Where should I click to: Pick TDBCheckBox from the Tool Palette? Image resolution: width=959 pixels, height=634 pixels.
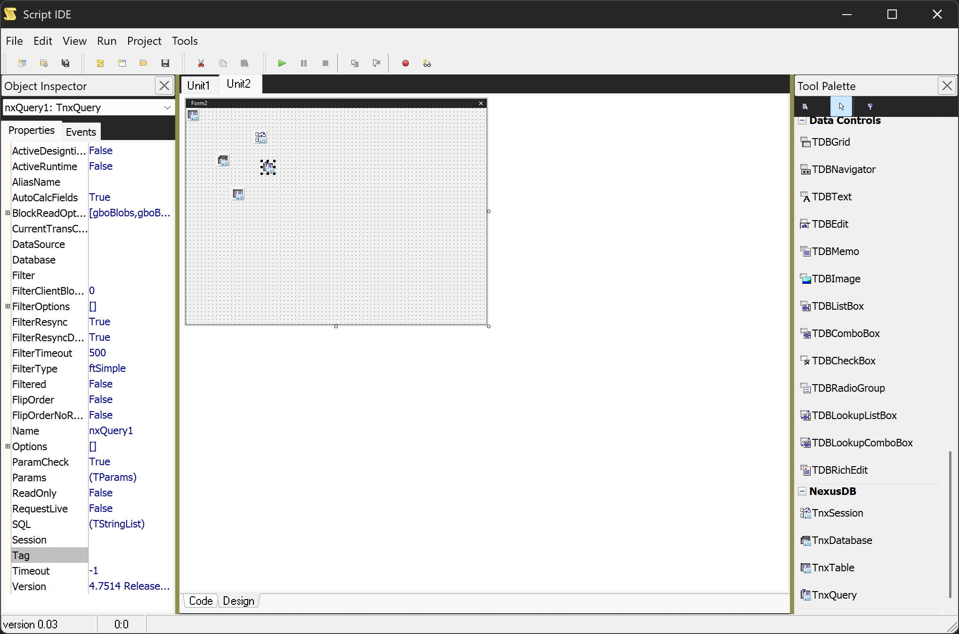[838, 361]
